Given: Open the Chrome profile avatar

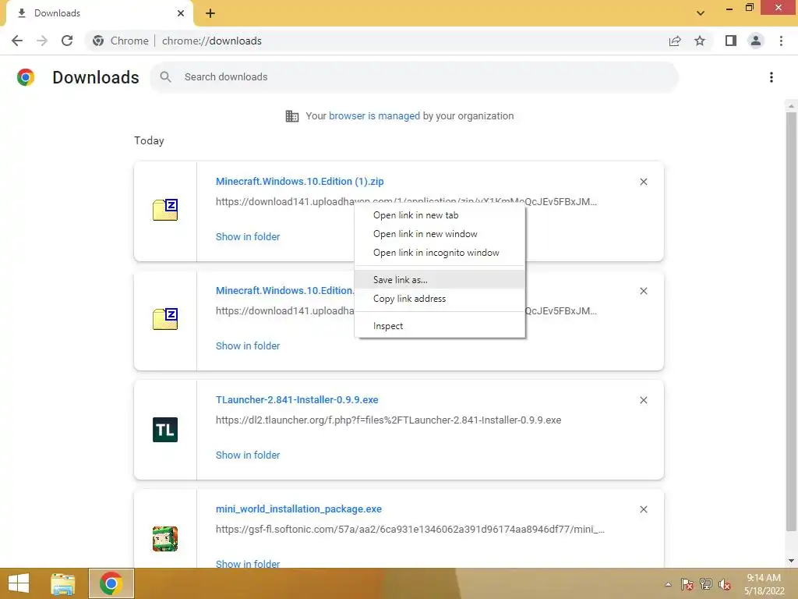Looking at the screenshot, I should tap(756, 41).
